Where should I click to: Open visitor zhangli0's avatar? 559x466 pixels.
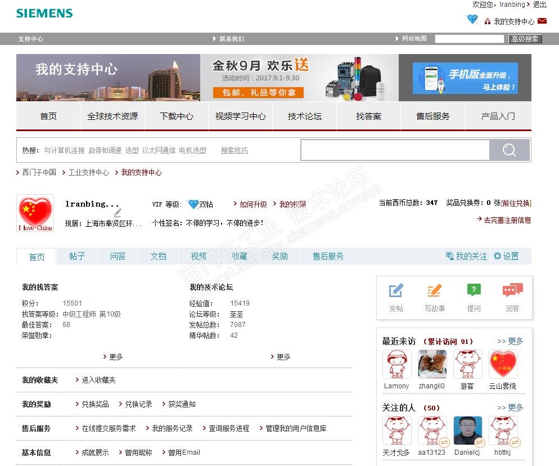[x=432, y=364]
